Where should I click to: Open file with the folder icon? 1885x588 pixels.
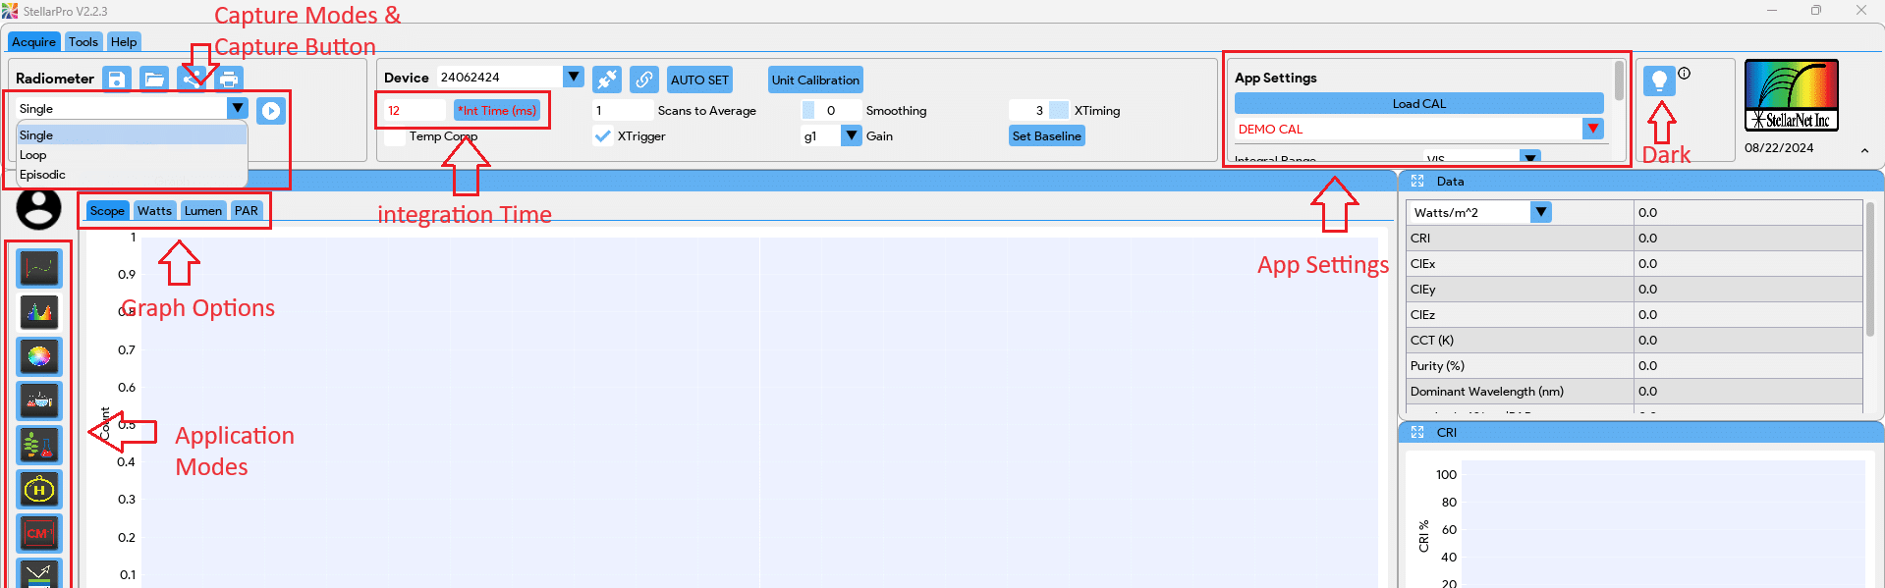click(154, 79)
